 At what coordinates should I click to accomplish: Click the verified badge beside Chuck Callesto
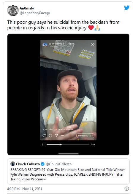[42, 164]
